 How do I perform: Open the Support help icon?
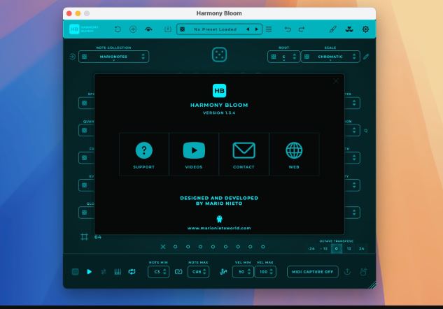pos(143,150)
